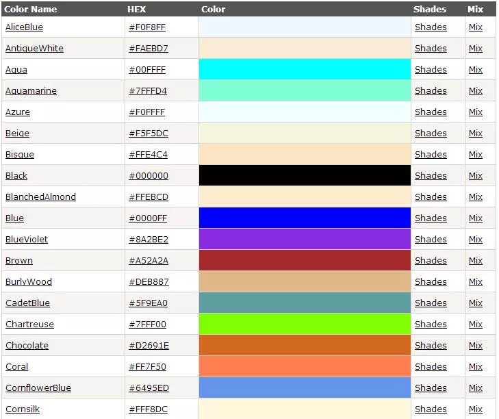Screen dimensions: 499x419
Task: Open the Cornsilk color name link
Action: [x=23, y=409]
